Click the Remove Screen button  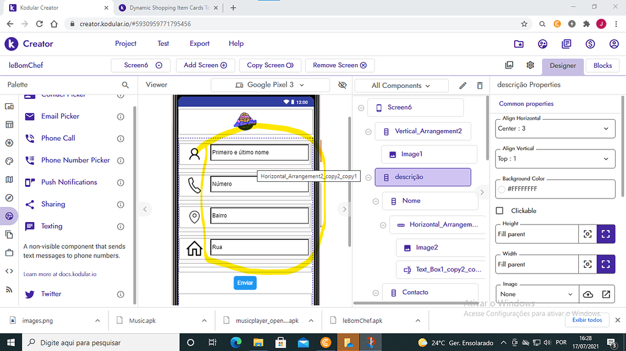click(340, 65)
